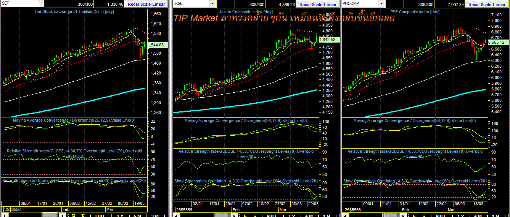
Task: Select 3M range for SET chart
Action: [155, 215]
